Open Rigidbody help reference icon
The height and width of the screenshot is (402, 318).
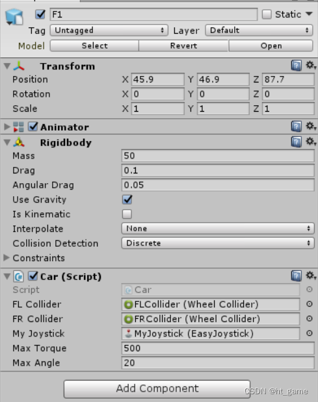[x=296, y=142]
